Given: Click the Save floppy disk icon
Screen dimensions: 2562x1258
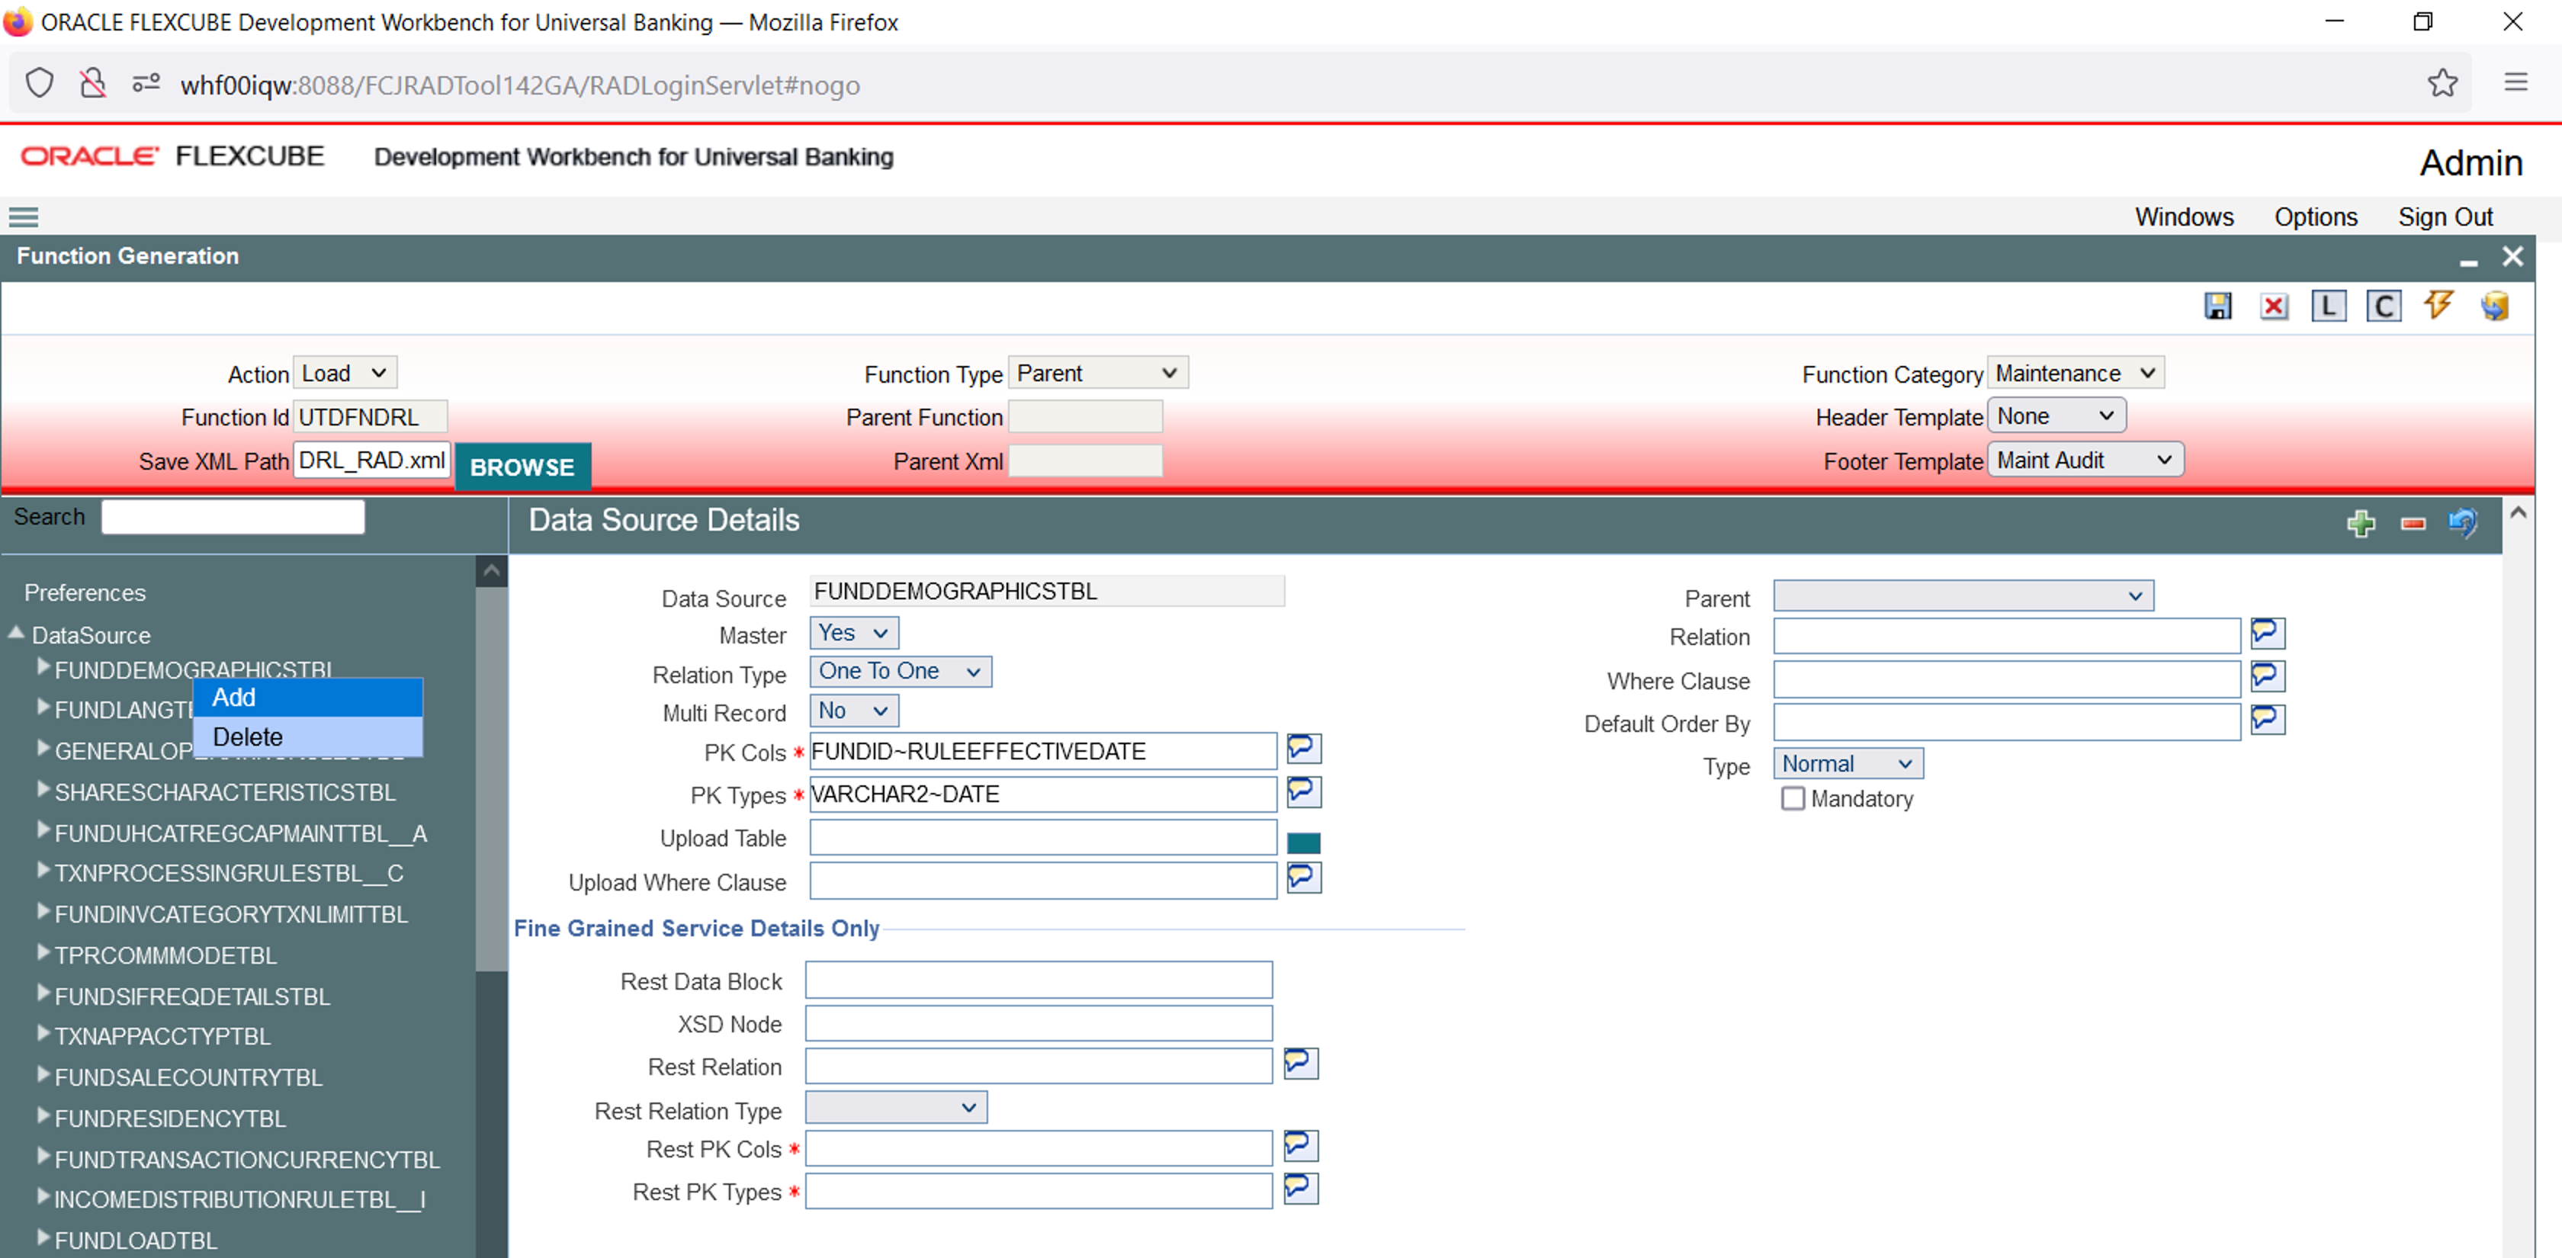Looking at the screenshot, I should (x=2217, y=305).
